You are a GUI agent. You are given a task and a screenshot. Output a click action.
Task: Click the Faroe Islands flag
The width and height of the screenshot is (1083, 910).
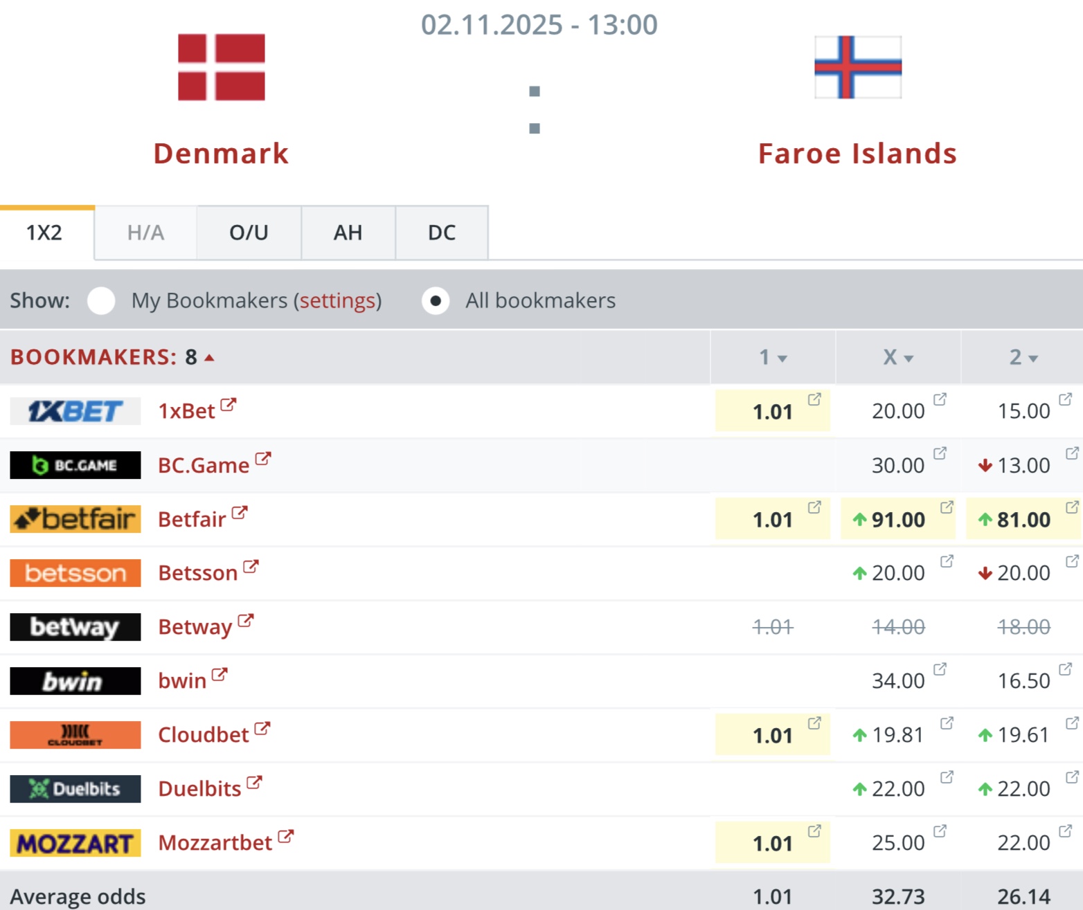[x=858, y=67]
